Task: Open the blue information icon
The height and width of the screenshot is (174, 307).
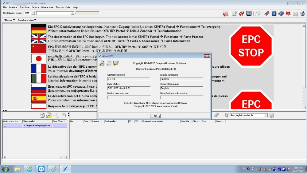Action: [274, 13]
